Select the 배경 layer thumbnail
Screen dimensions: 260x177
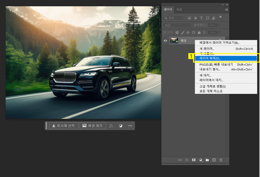(174, 41)
